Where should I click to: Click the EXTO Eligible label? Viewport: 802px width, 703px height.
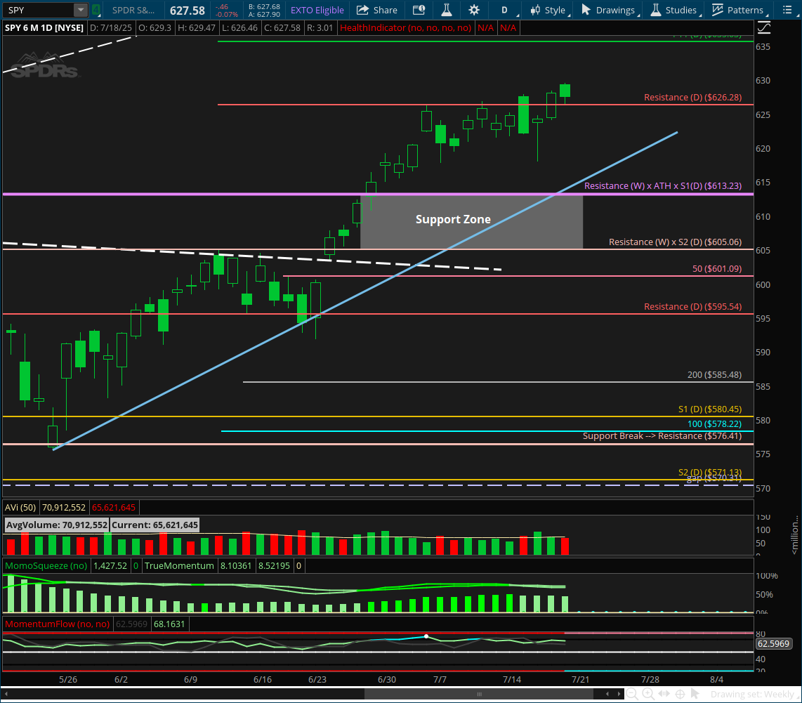pyautogui.click(x=317, y=11)
